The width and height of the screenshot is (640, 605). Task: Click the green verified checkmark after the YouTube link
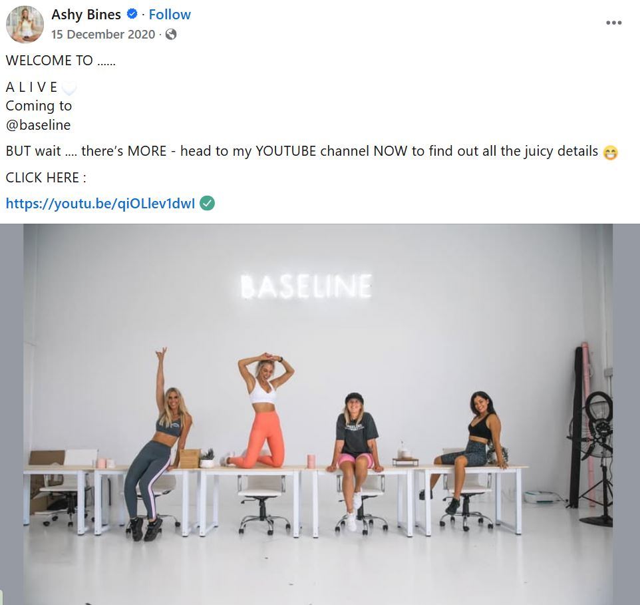pyautogui.click(x=208, y=204)
